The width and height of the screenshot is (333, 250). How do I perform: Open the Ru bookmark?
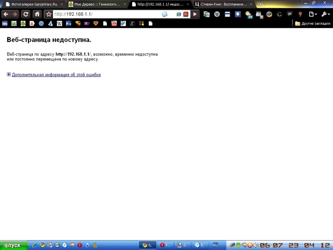click(x=68, y=24)
